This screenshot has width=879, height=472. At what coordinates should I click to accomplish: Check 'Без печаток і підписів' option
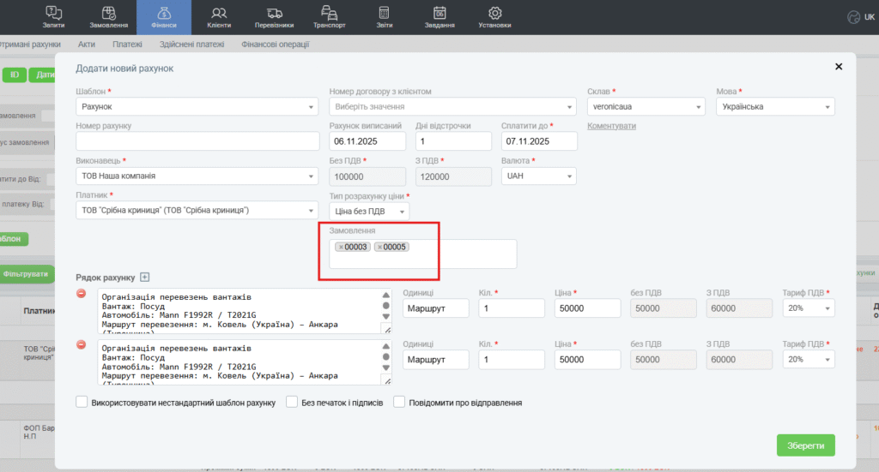click(293, 402)
